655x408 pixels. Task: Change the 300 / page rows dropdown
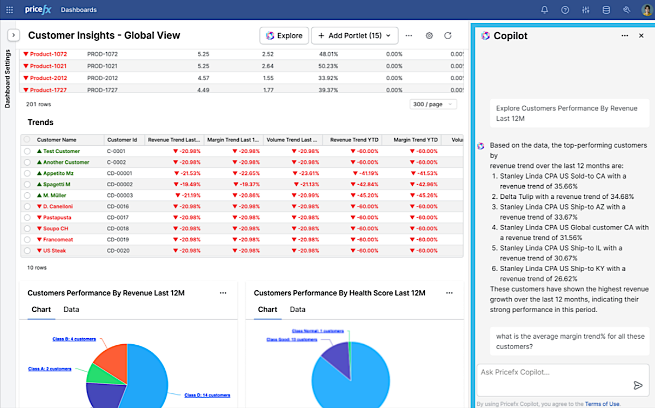(433, 104)
